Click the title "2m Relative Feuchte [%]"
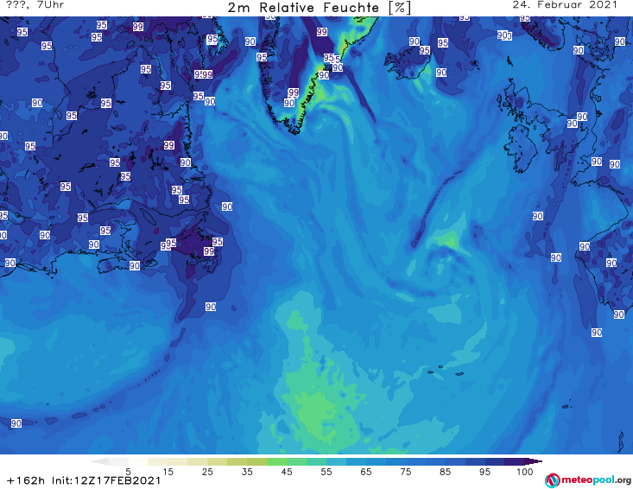Screen dimensions: 633x489 [320, 8]
